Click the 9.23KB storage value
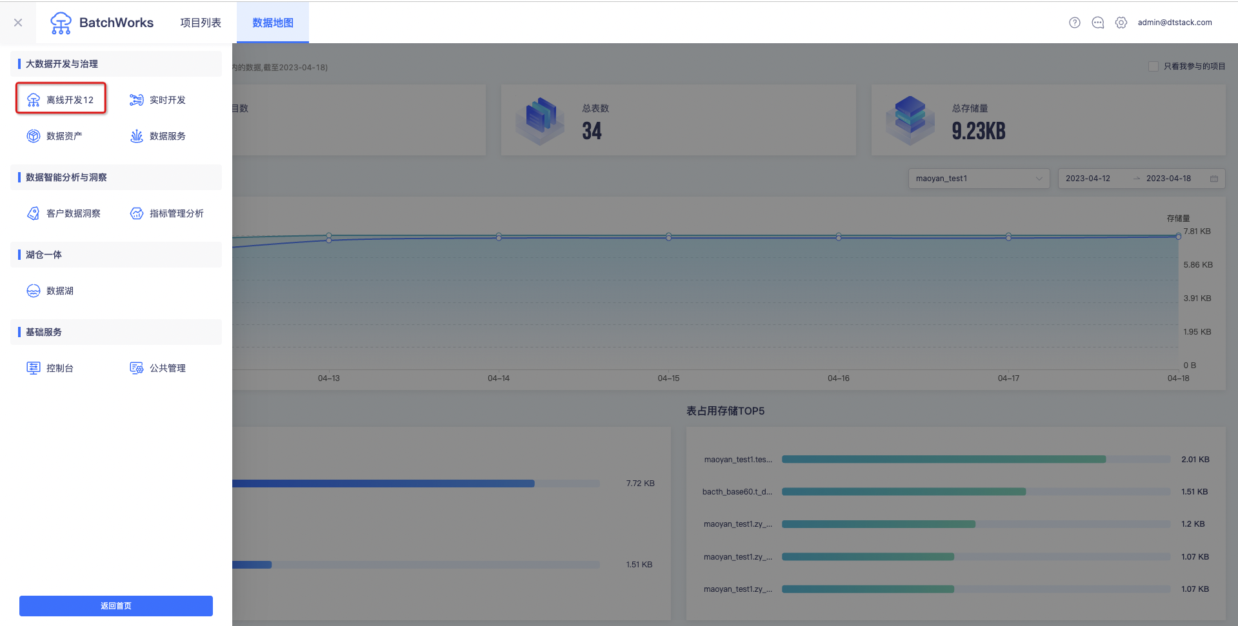 [x=979, y=132]
